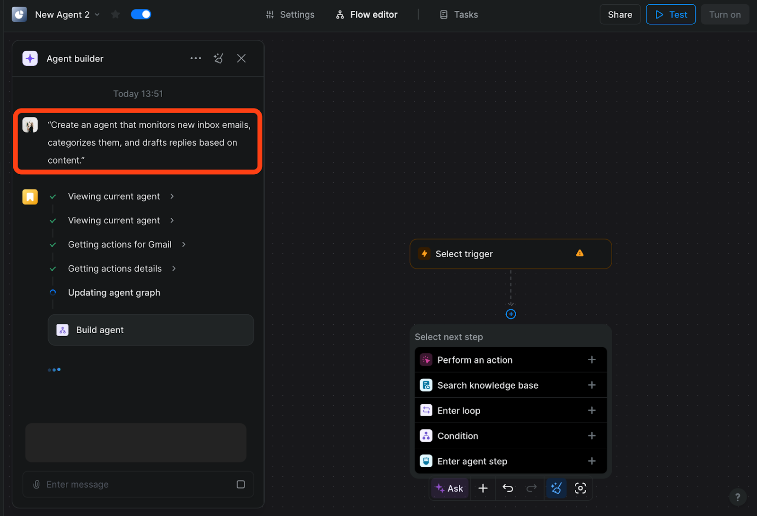Viewport: 757px width, 516px height.
Task: Click the stop generation square icon
Action: pyautogui.click(x=240, y=484)
